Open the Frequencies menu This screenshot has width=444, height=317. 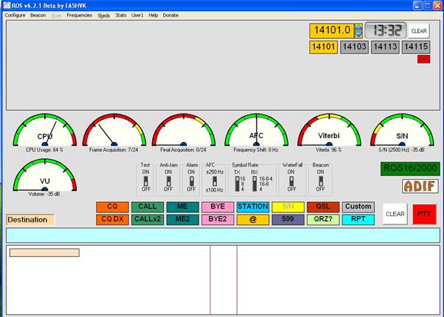click(x=79, y=15)
